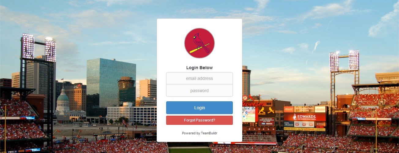Focus the email address field

pos(199,78)
